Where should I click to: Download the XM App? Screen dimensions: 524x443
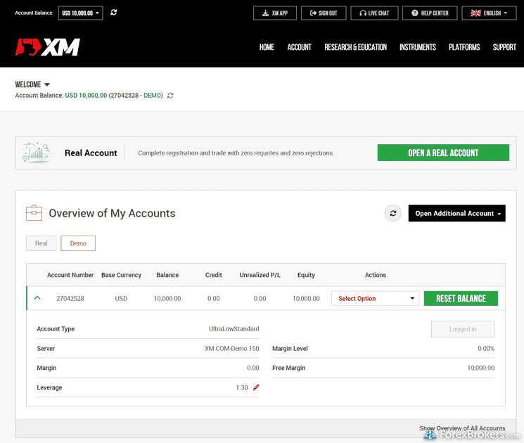(x=275, y=13)
